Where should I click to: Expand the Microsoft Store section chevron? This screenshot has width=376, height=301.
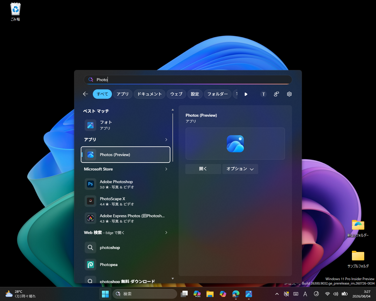tap(166, 169)
